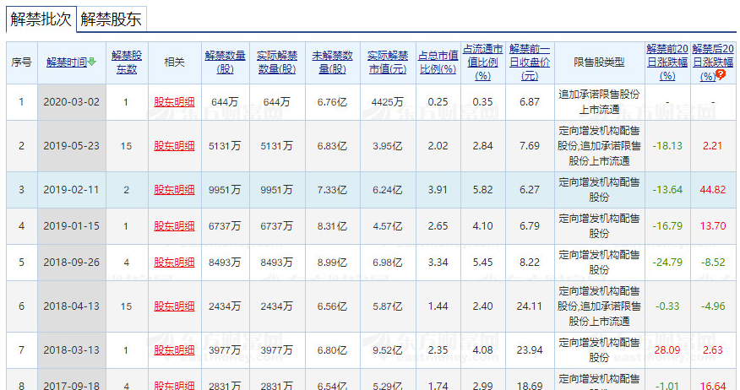
Task: Sort by 未解禁数量(股) header
Action: tap(332, 62)
